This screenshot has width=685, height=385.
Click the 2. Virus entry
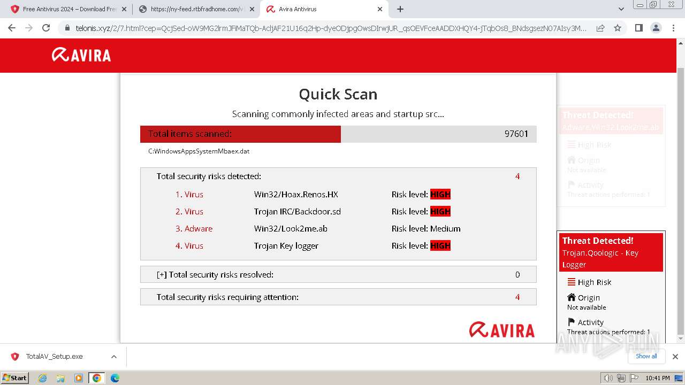click(x=189, y=211)
